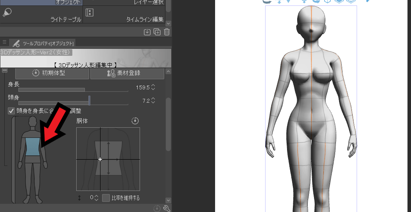Click the 胴体 two-axis adjustment pad crosshair
The height and width of the screenshot is (212, 411).
tap(100, 159)
